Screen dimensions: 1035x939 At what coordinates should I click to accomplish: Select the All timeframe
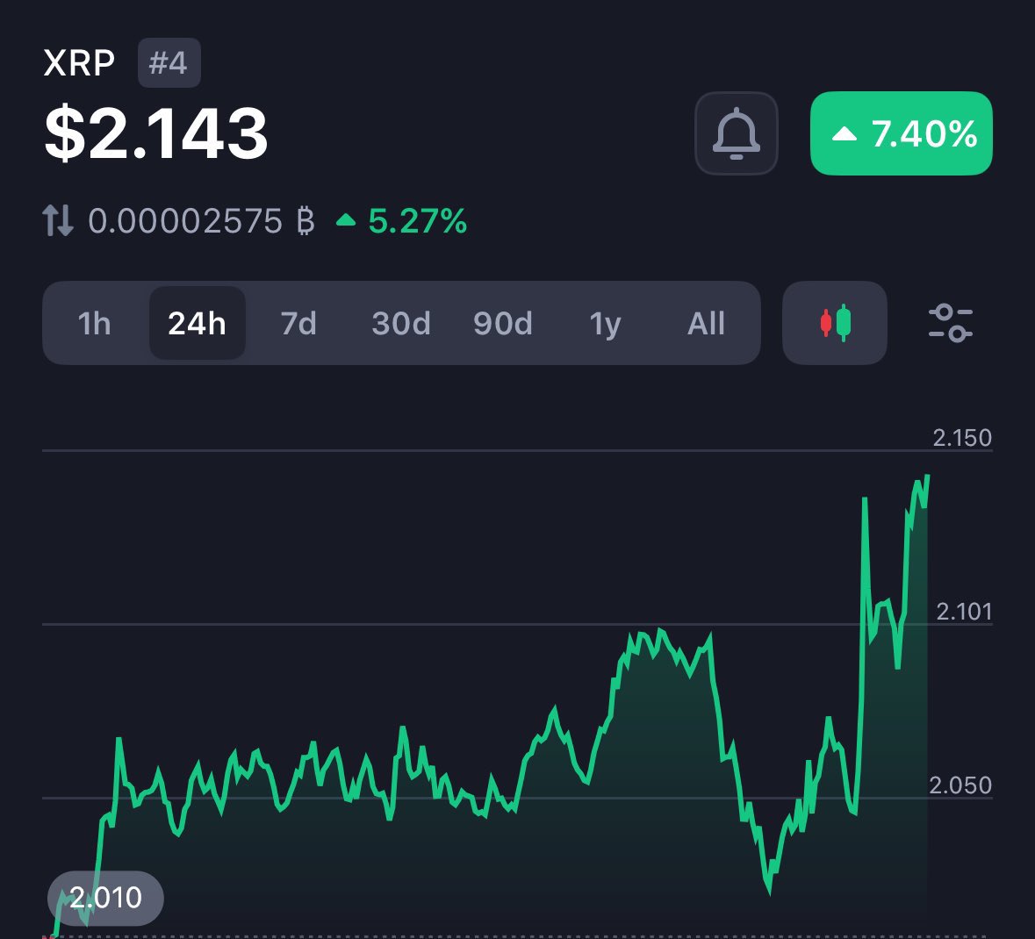pyautogui.click(x=706, y=323)
